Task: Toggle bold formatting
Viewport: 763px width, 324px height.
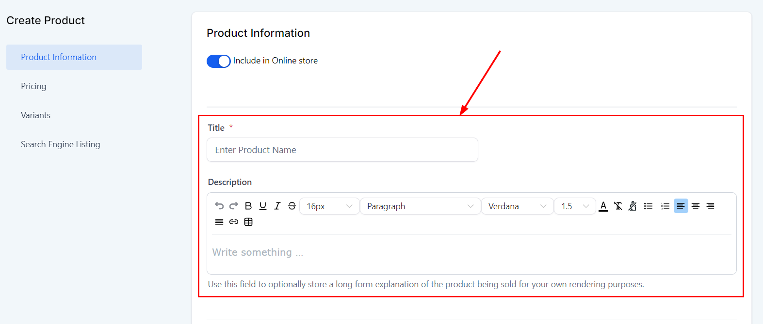Action: click(248, 206)
